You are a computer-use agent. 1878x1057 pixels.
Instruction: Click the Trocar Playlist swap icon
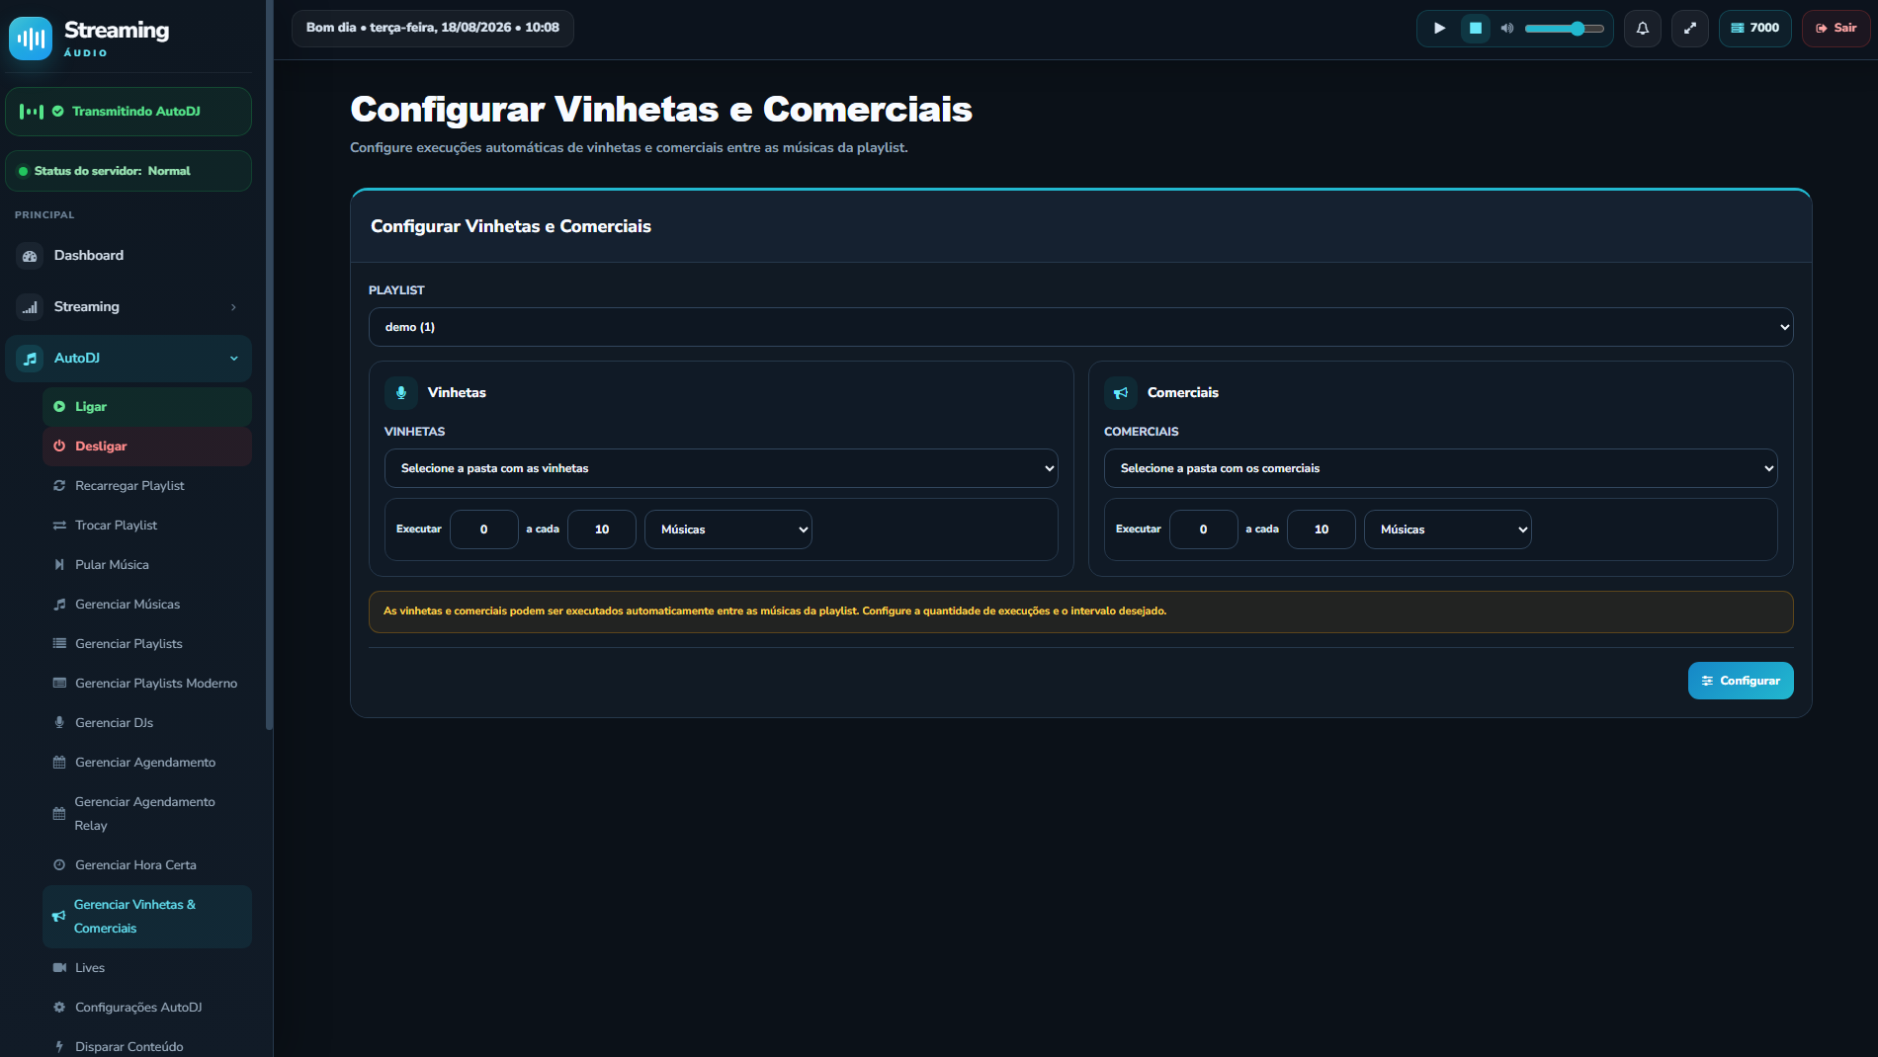[59, 526]
